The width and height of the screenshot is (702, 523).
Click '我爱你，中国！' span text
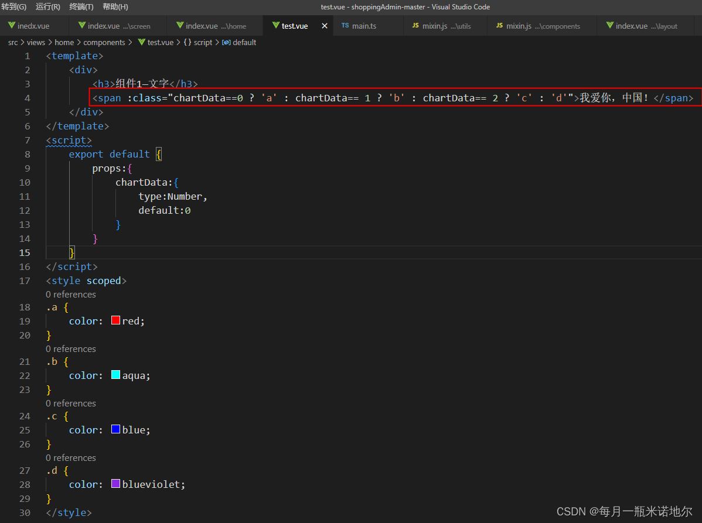614,98
